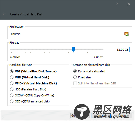This screenshot has height=121, width=135.
Task: Click the Cancel button
Action: tap(122, 116)
